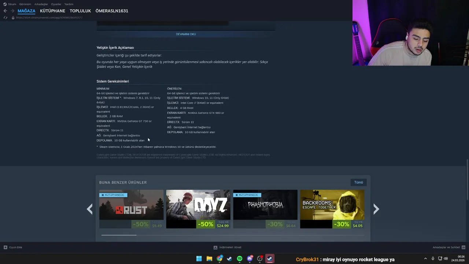The image size is (469, 264).
Task: Show hidden system tray icons
Action: 425,259
